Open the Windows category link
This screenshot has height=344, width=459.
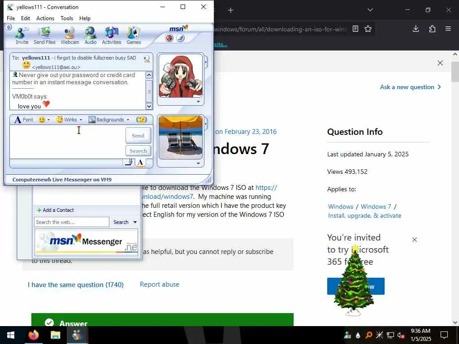341,206
